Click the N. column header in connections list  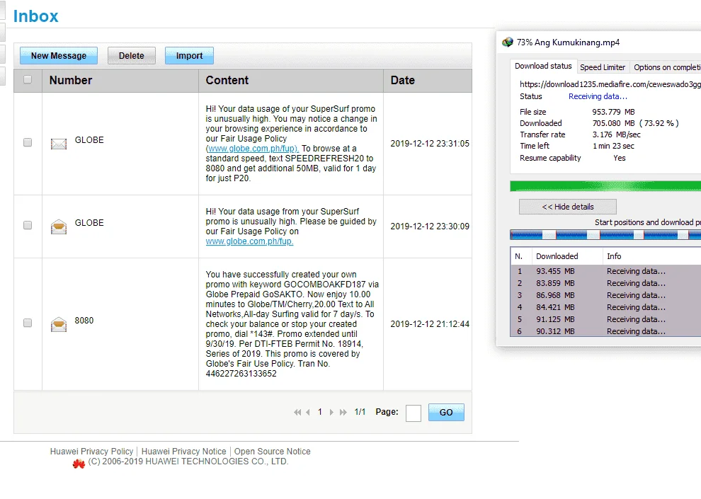(x=521, y=256)
